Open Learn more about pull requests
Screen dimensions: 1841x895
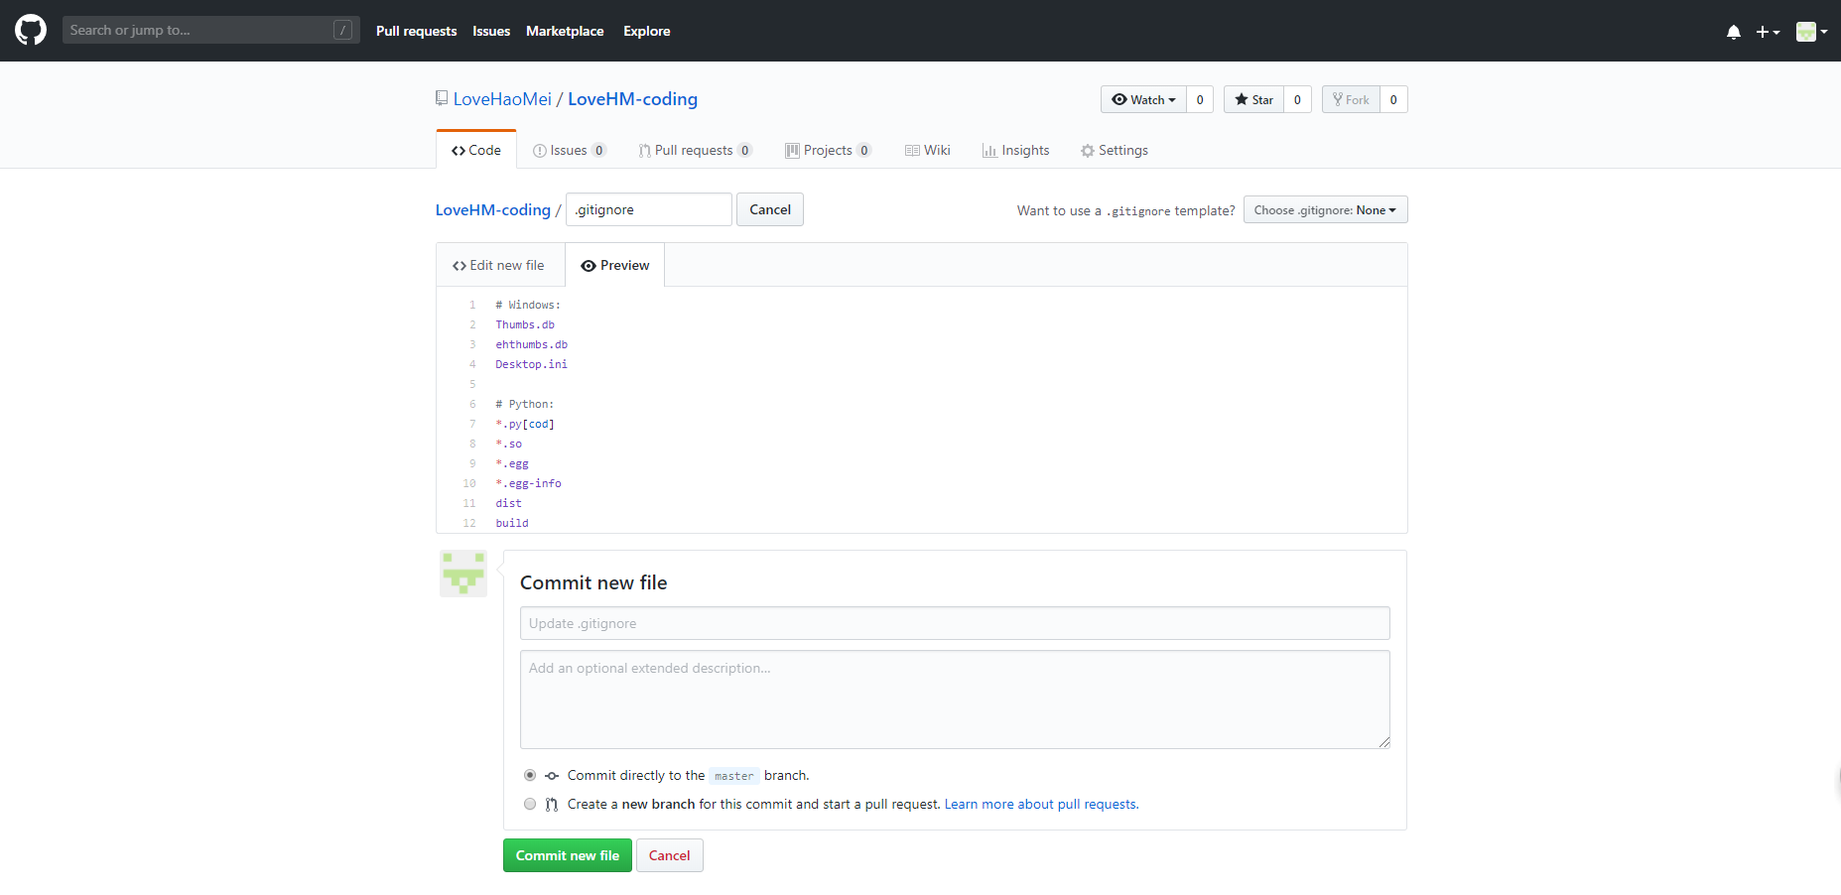1041,804
